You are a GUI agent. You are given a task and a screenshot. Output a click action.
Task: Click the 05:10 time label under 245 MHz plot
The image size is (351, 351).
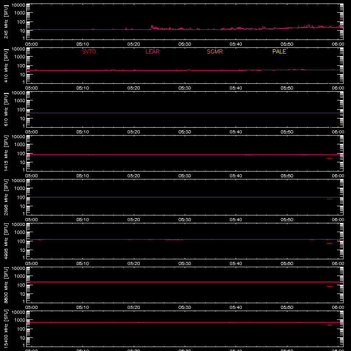click(x=82, y=44)
